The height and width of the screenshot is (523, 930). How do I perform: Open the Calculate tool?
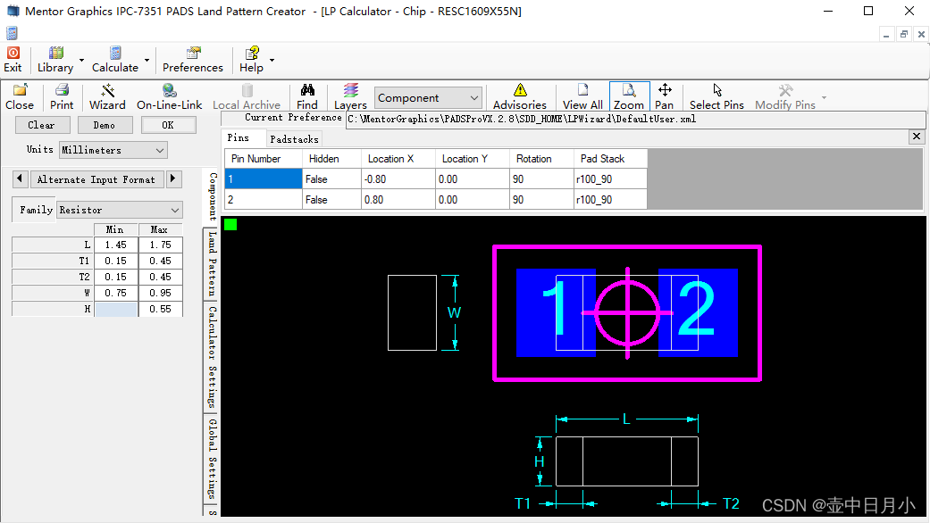115,59
